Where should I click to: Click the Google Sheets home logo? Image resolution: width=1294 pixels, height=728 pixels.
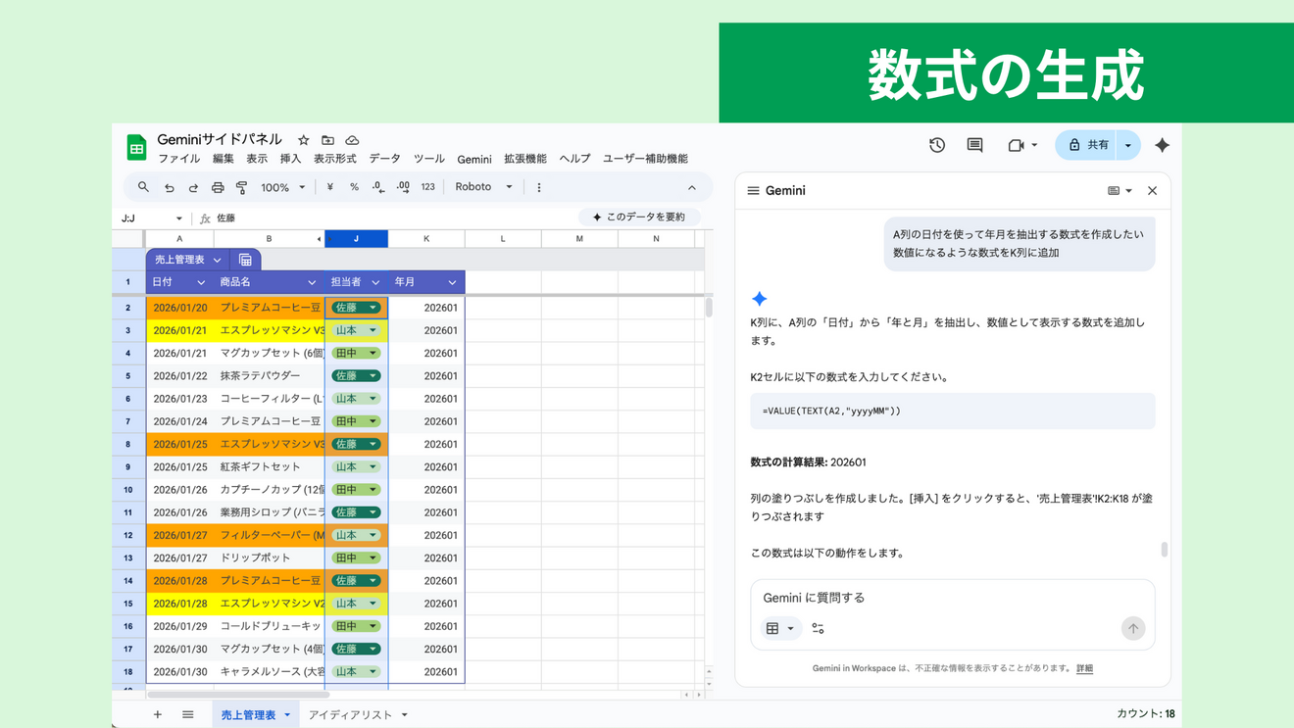pos(136,147)
